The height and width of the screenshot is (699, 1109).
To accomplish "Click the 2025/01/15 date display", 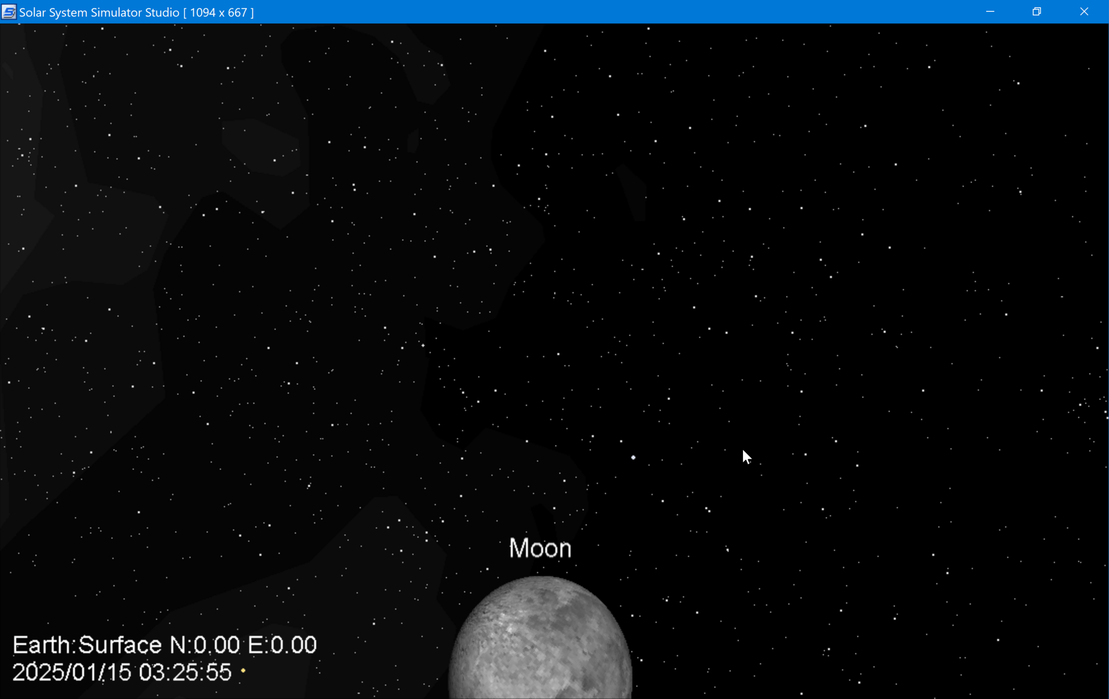I will tap(71, 673).
